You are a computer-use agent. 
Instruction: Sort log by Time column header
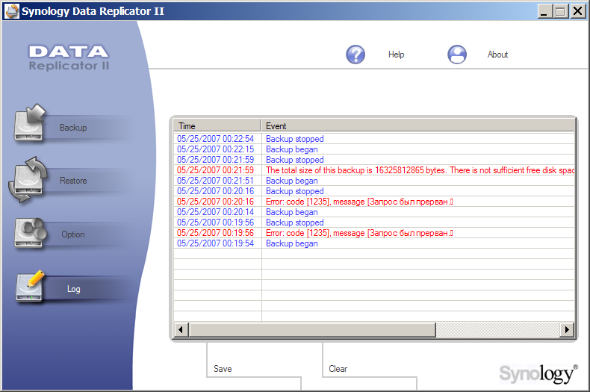coord(217,125)
